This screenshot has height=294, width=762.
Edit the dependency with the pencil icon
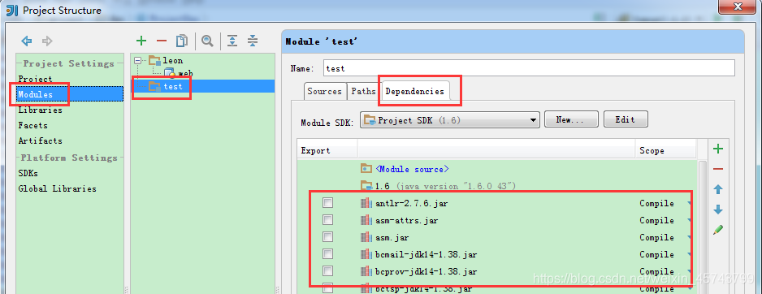[718, 230]
